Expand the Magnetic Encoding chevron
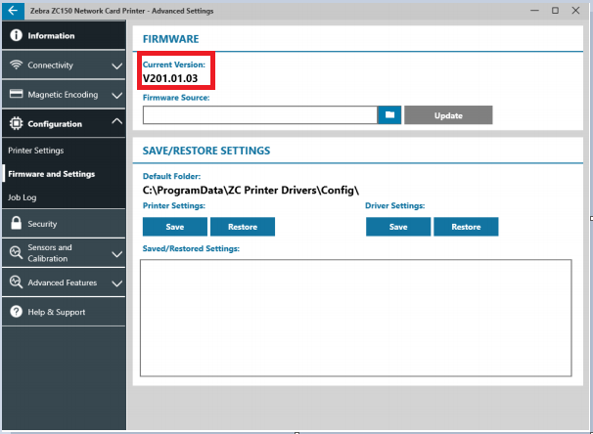The height and width of the screenshot is (434, 593). click(116, 96)
